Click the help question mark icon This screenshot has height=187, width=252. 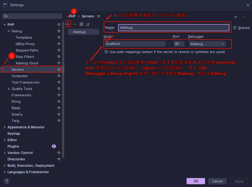[x=7, y=181]
